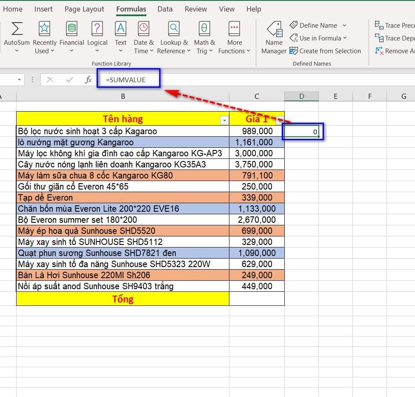Open More Functions menu
This screenshot has width=415, height=397.
(234, 37)
